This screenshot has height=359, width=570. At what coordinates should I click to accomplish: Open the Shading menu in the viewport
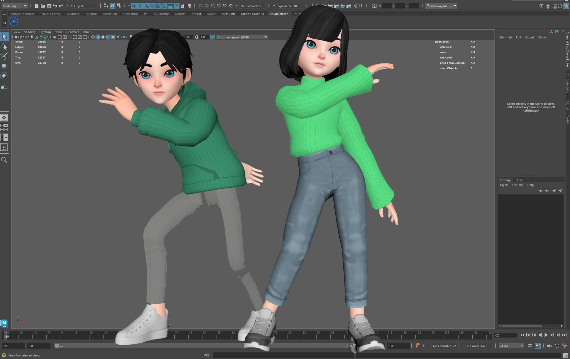pyautogui.click(x=30, y=32)
